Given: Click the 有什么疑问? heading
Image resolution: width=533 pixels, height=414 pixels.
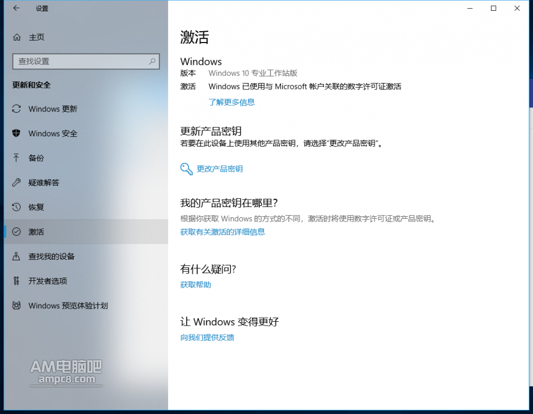Looking at the screenshot, I should tap(208, 269).
